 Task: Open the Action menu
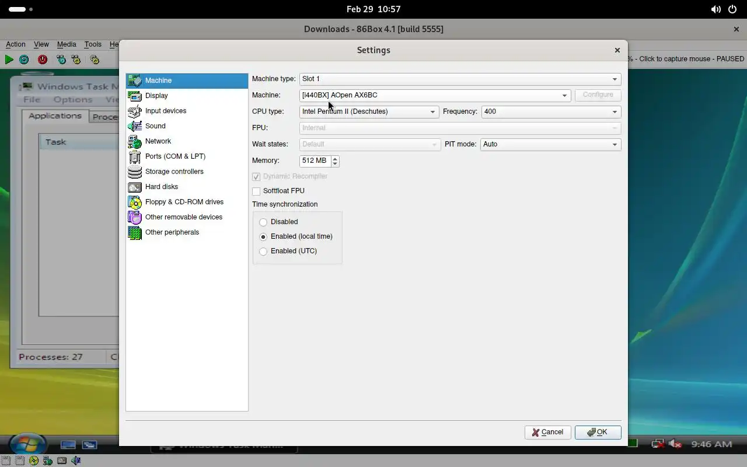(16, 44)
